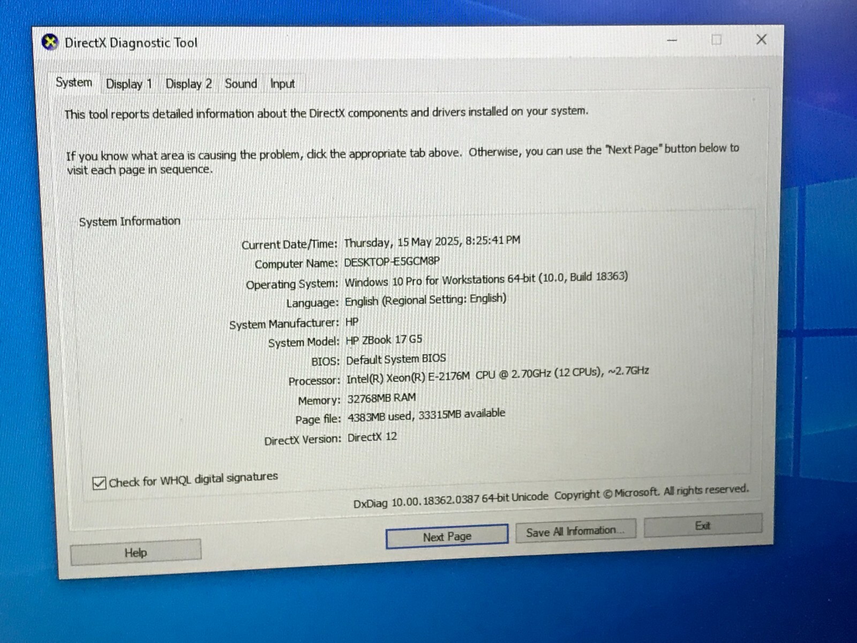Click the DirectX Diagnostic Tool title icon
857x643 pixels.
(x=50, y=42)
